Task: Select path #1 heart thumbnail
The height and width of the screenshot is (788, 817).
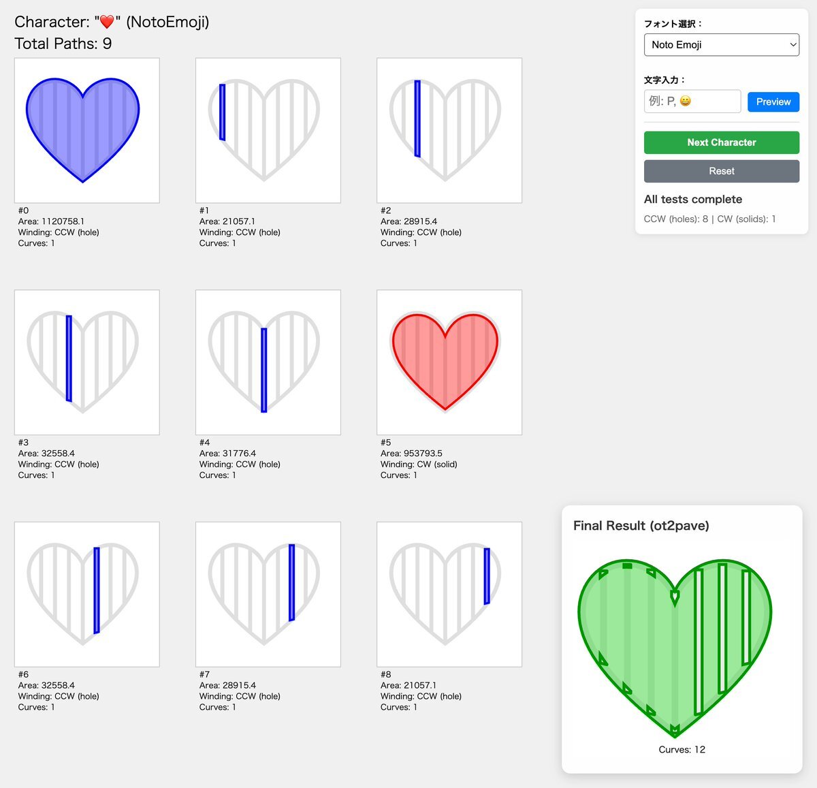Action: click(x=268, y=130)
